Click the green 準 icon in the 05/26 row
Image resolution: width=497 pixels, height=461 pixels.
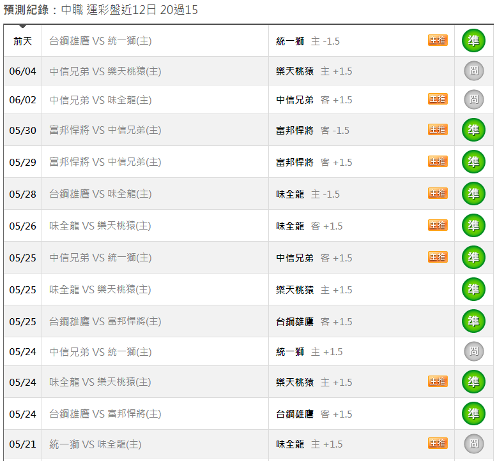473,225
